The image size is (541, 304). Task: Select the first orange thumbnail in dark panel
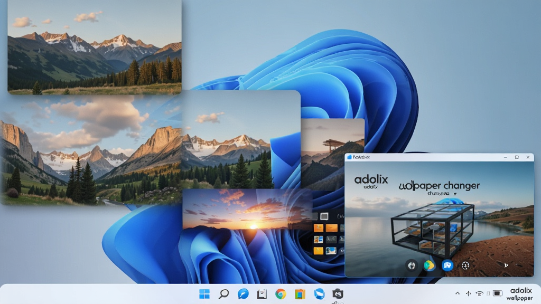tap(319, 228)
